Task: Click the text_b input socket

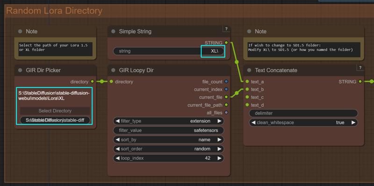Action: (247, 89)
